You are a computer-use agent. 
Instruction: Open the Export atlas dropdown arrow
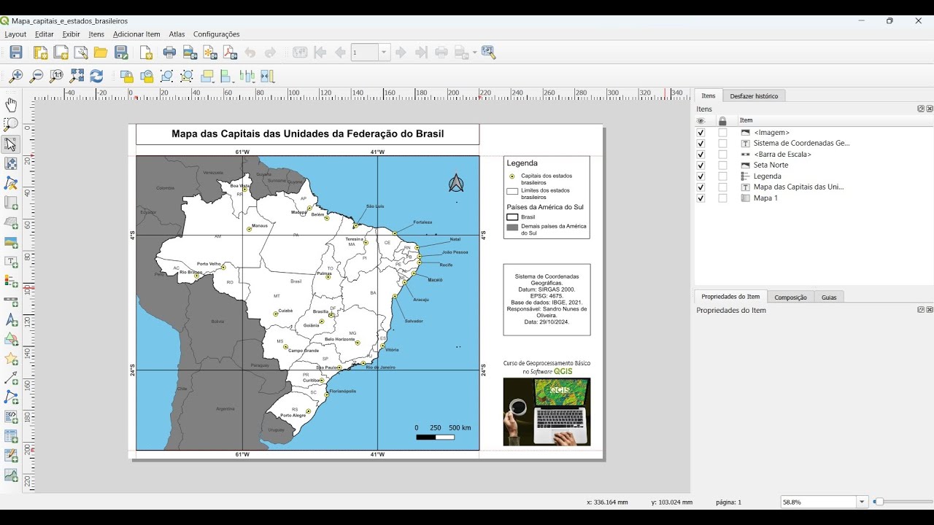(474, 52)
